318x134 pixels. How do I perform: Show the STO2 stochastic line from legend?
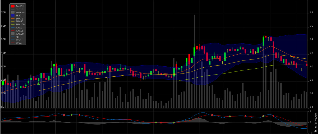(x=16, y=43)
